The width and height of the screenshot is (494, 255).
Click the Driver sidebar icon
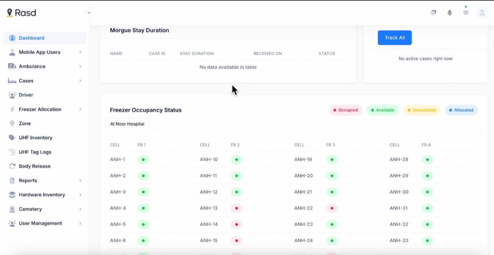(x=12, y=95)
